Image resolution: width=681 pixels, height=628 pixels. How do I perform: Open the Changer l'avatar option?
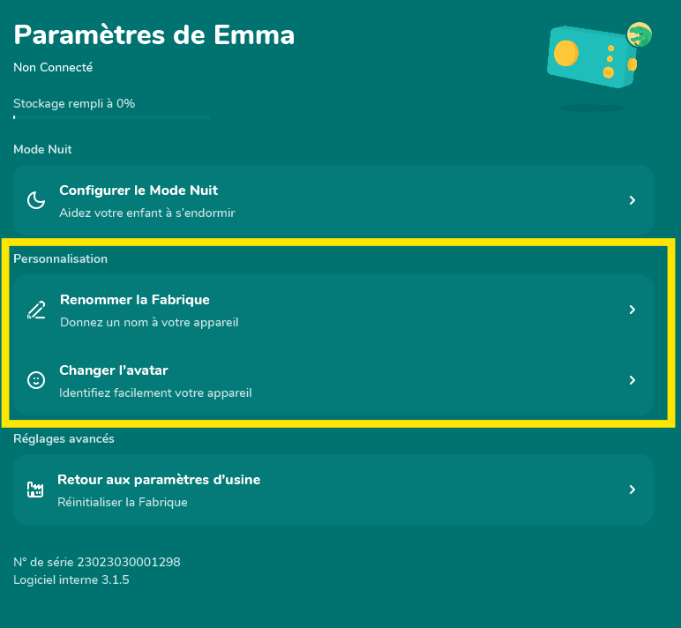(113, 370)
